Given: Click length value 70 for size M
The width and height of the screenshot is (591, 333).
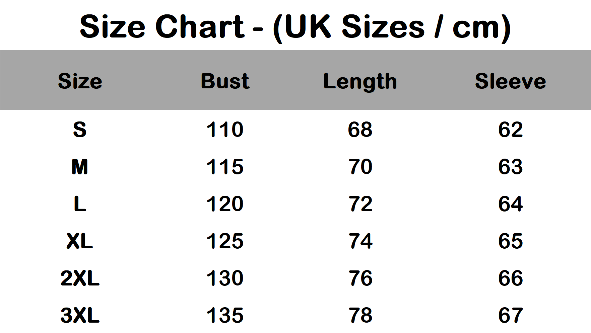Looking at the screenshot, I should 360,167.
